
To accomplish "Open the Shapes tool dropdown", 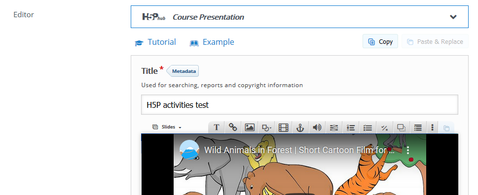I will tap(266, 127).
